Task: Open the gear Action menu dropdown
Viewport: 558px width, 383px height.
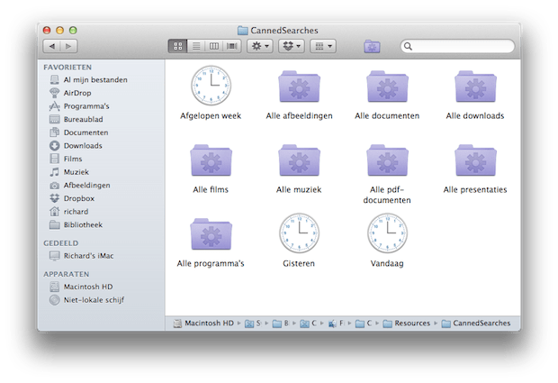Action: point(260,46)
